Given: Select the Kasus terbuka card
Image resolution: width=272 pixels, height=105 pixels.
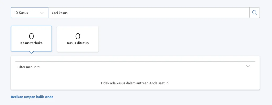Looking at the screenshot, I should [31, 39].
